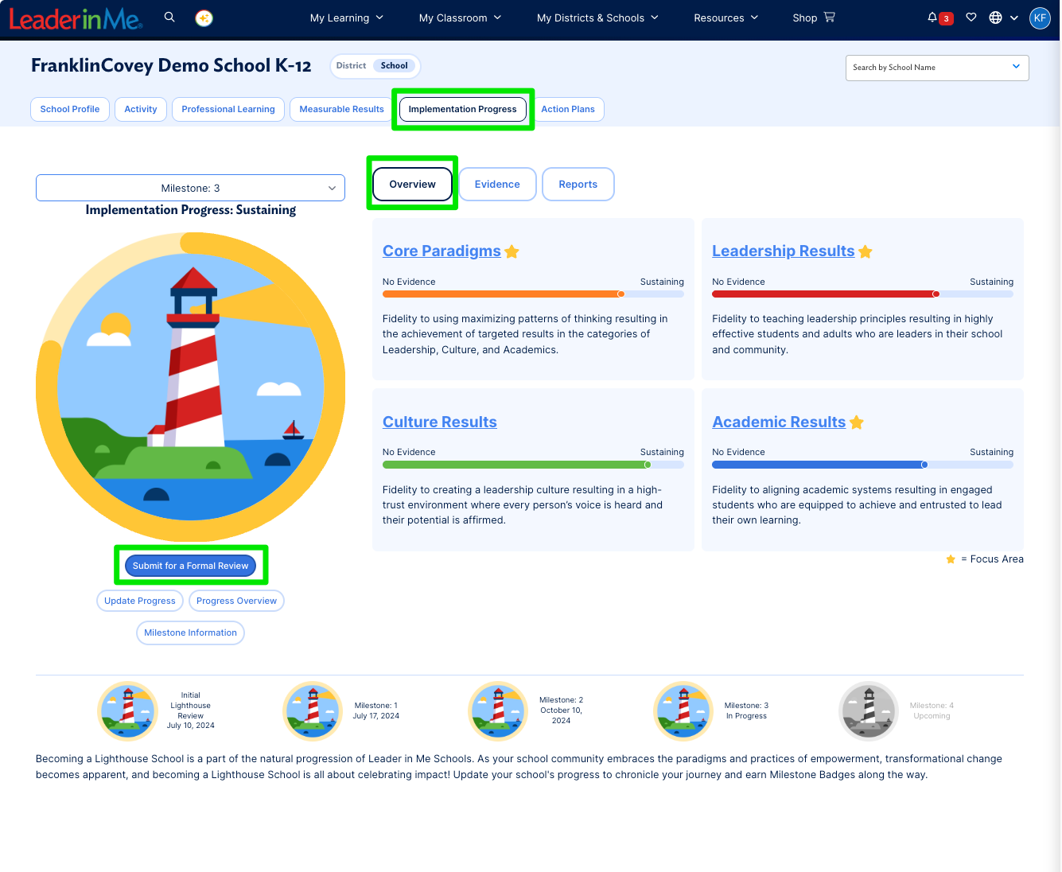Viewport: 1062px width, 872px height.
Task: Open the School Profile tab
Action: pos(70,109)
